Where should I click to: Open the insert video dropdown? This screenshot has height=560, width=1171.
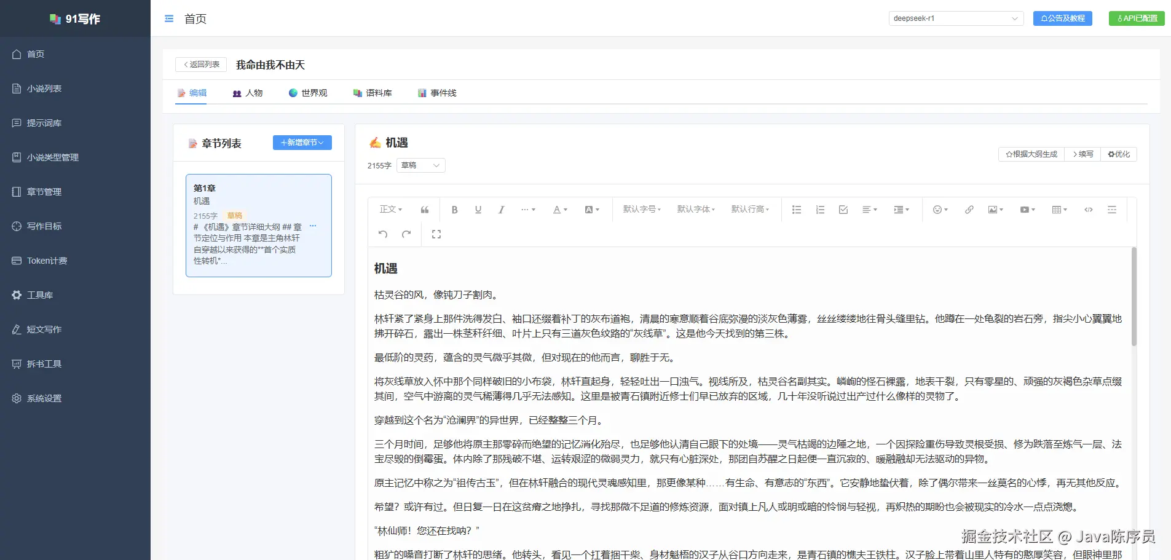(1028, 210)
